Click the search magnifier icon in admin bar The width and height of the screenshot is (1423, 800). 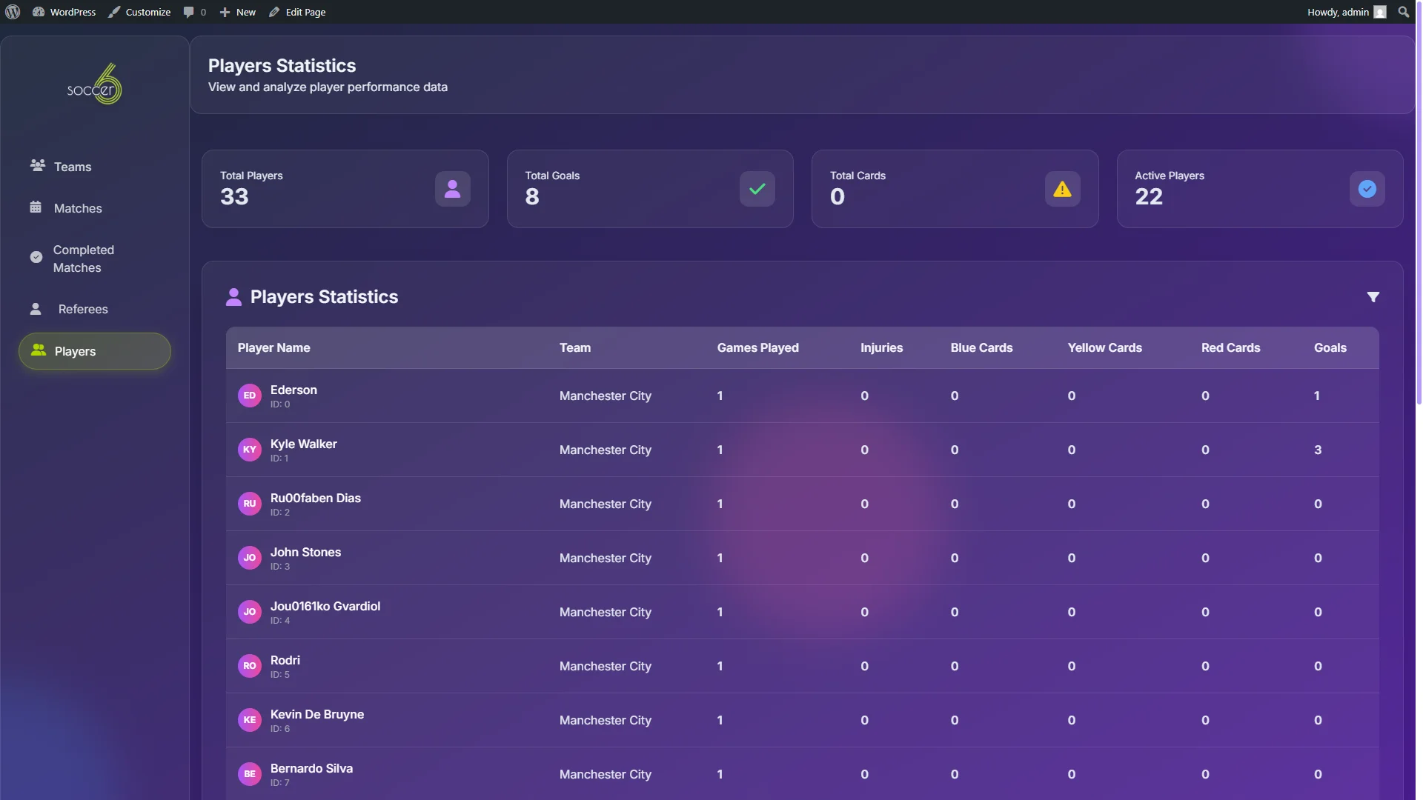(x=1404, y=12)
